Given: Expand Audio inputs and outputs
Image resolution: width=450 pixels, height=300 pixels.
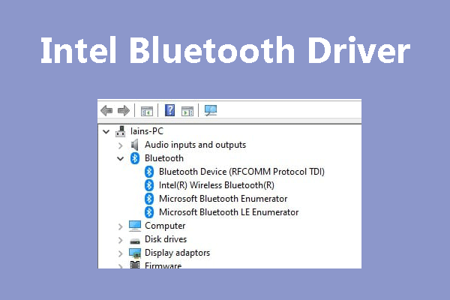Looking at the screenshot, I should click(x=120, y=145).
